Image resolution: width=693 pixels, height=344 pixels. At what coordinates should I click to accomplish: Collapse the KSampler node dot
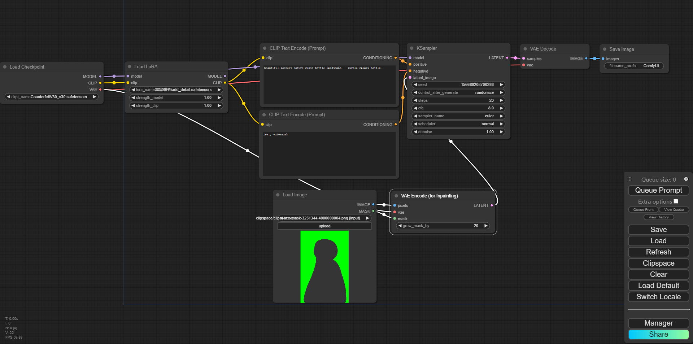coord(412,48)
